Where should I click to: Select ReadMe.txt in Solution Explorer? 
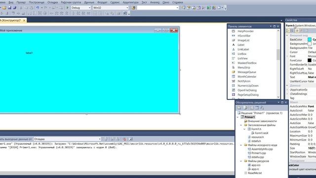(x=255, y=173)
